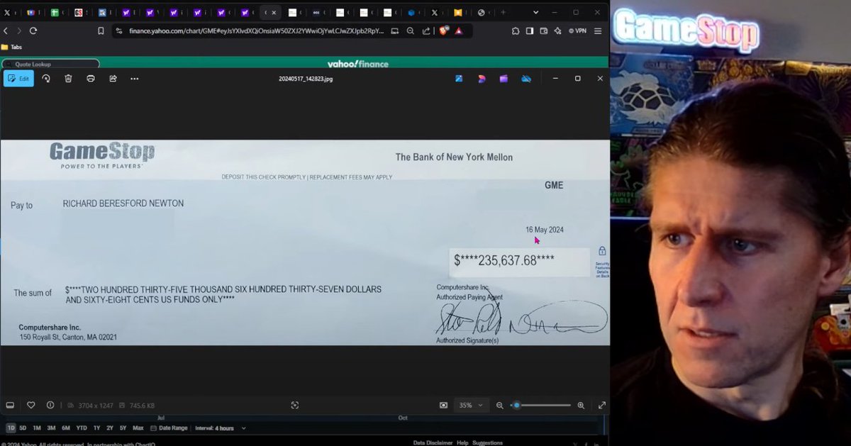
Task: View file info using the info icon
Action: (50, 405)
